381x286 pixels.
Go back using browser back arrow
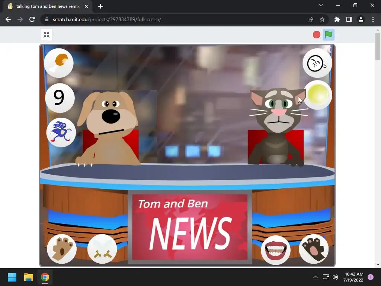coord(8,19)
